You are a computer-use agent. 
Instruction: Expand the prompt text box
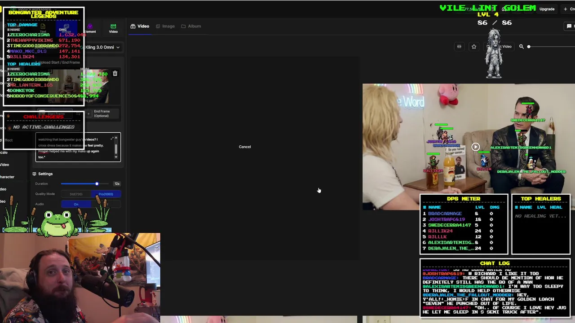point(111,139)
